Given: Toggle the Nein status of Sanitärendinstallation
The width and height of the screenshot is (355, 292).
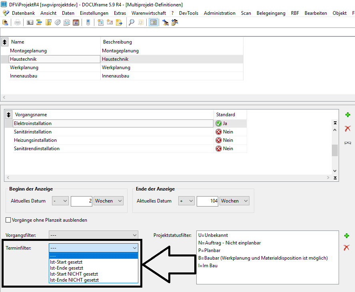Looking at the screenshot, I should (x=219, y=148).
